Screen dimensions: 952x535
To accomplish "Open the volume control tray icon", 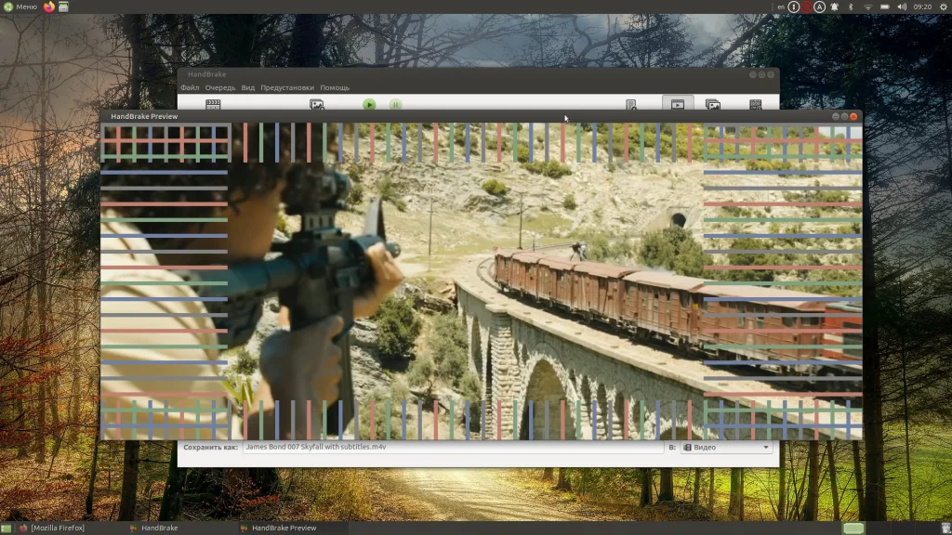I will click(x=902, y=7).
